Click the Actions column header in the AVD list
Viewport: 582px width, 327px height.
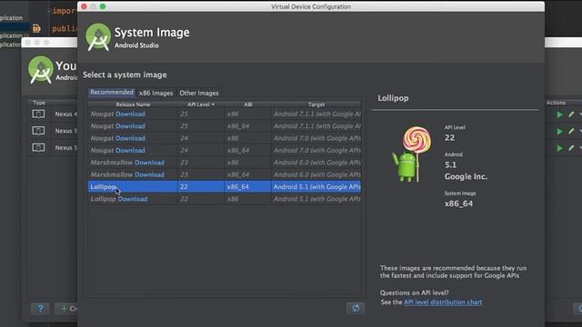[x=556, y=103]
